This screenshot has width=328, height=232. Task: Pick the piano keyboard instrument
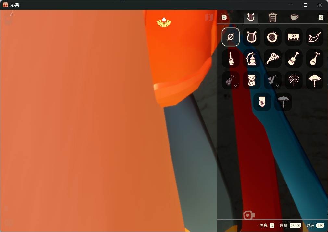coord(294,37)
